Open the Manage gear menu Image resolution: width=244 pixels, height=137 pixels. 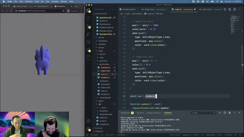click(88, 129)
